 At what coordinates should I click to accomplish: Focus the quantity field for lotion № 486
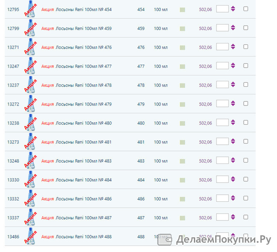click(222, 198)
